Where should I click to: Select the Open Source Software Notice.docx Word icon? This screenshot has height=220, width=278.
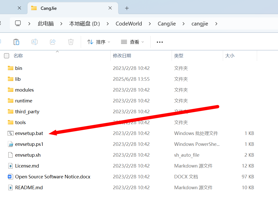pos(11,177)
